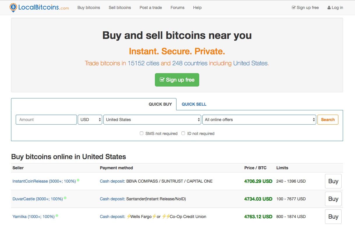This screenshot has height=225, width=355.
Task: Select the Quick Buy tab
Action: [160, 104]
